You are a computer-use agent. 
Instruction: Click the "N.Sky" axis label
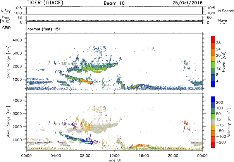coord(6,11)
